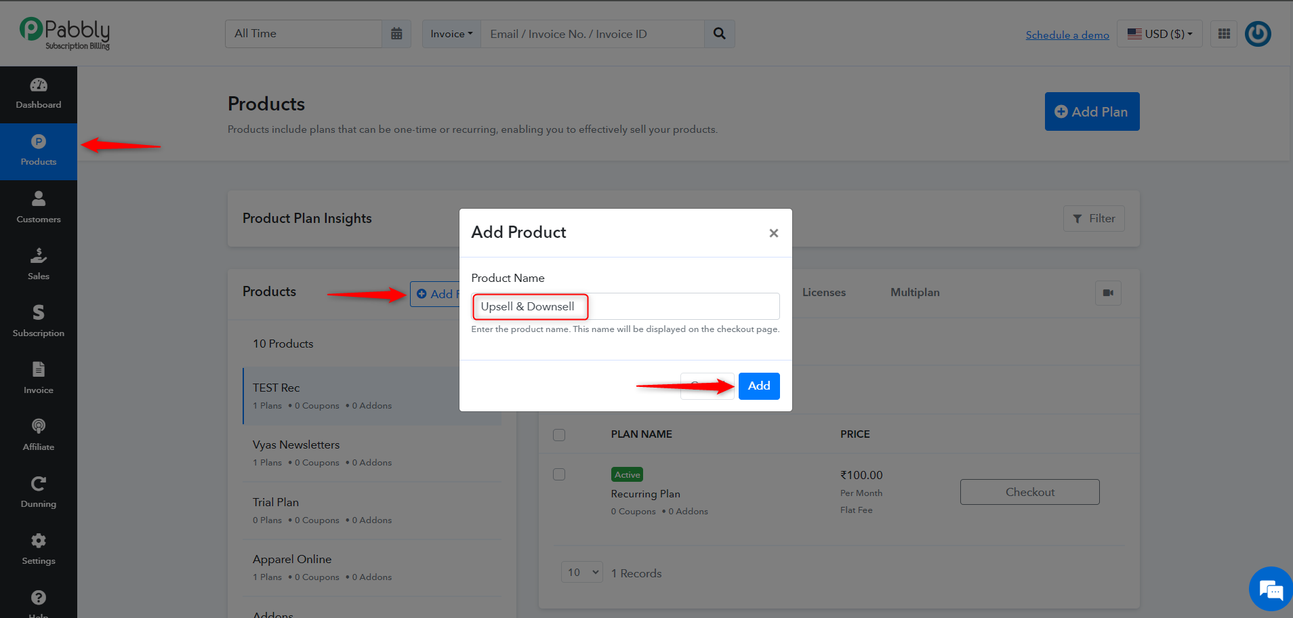The width and height of the screenshot is (1293, 618).
Task: Select all plans header checkbox
Action: (559, 434)
